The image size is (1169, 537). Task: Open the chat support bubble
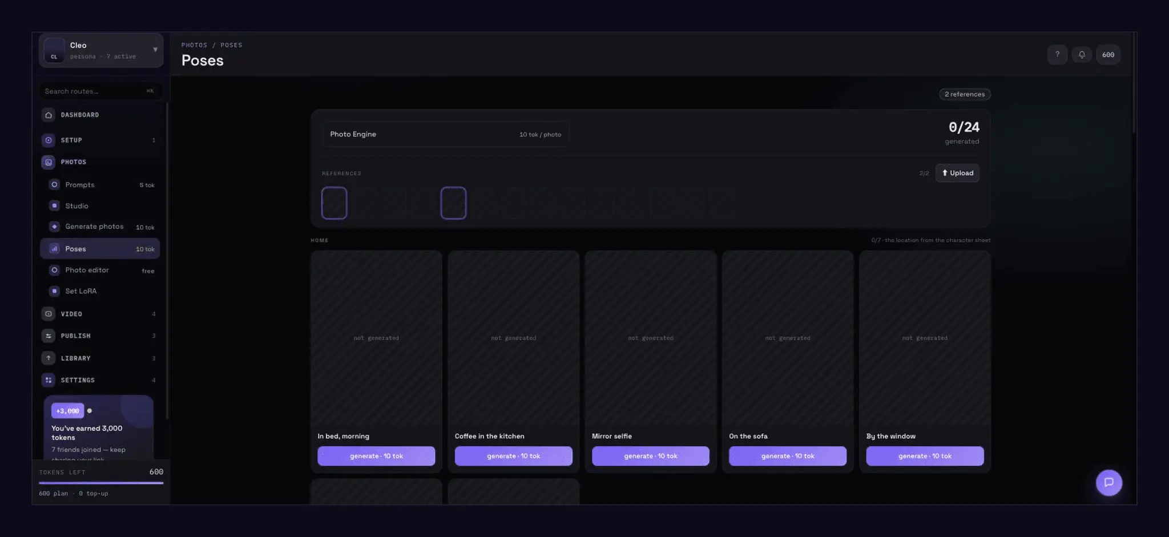(1108, 482)
